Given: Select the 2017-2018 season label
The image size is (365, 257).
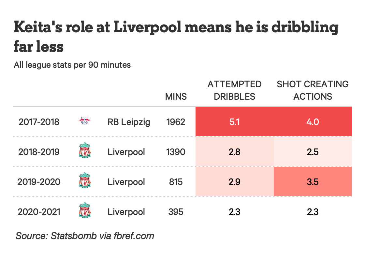Looking at the screenshot, I should (39, 122).
